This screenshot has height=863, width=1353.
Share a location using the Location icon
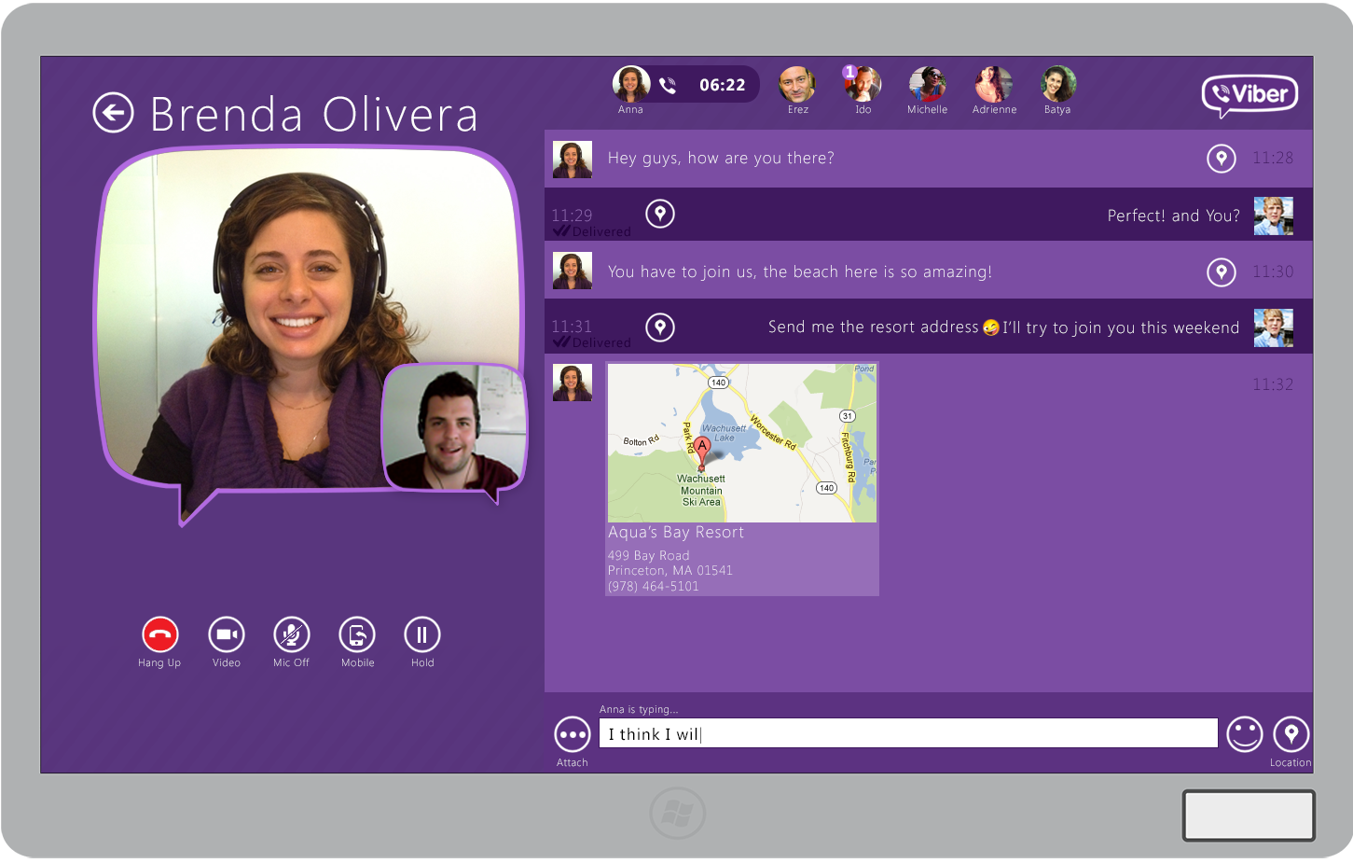pos(1291,735)
